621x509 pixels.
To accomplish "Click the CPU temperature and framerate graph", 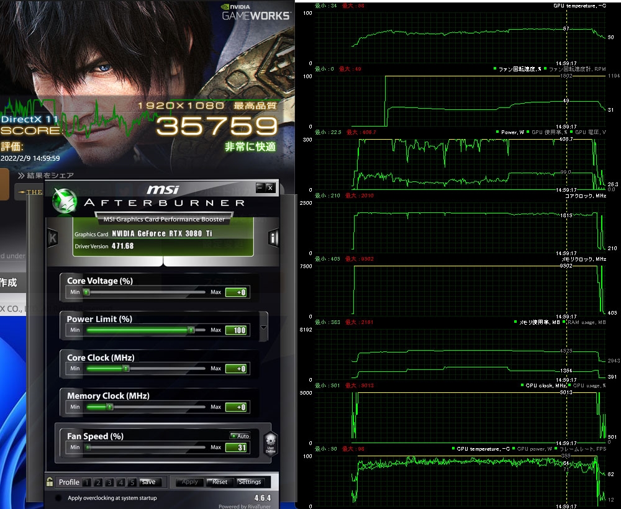I will pos(460,481).
